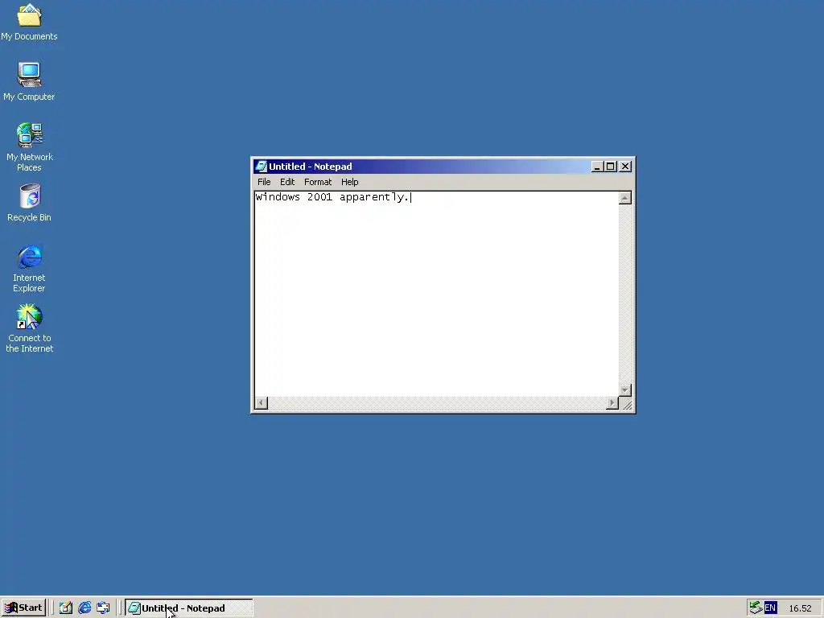824x618 pixels.
Task: Open the Format menu in Notepad
Action: (x=318, y=182)
